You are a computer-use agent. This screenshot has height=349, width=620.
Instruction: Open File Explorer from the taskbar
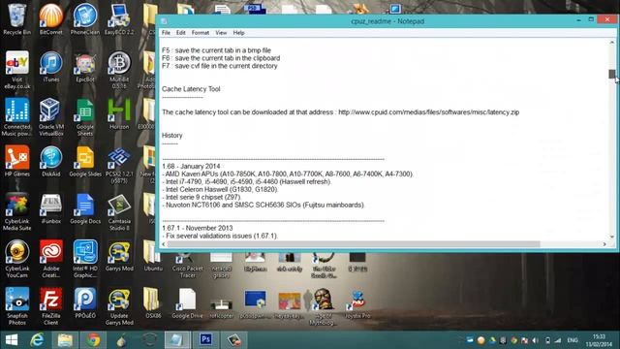click(x=65, y=340)
